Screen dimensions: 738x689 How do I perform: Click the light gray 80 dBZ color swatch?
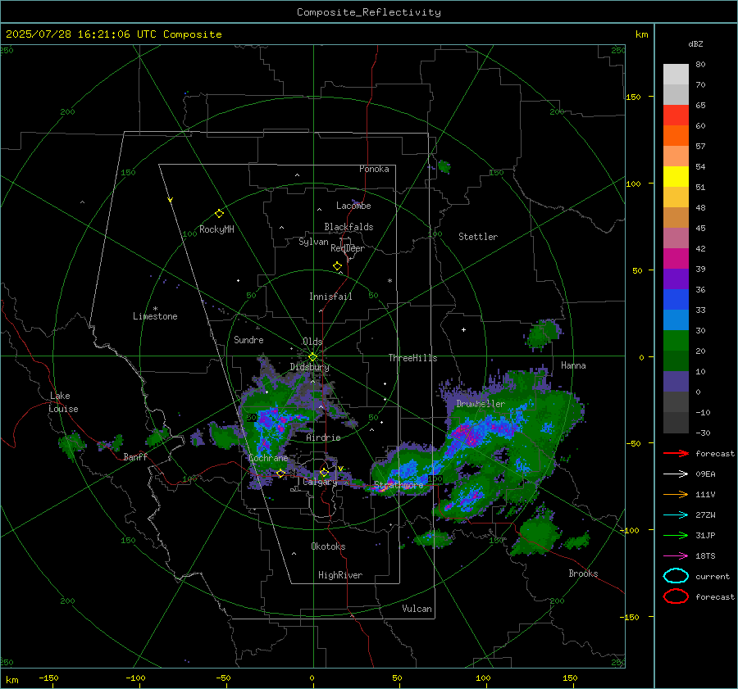(676, 75)
